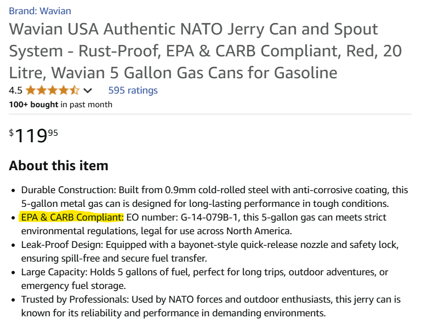Click the Durable Construction bullet text
Viewport: 422px width, 330px height.
click(214, 196)
